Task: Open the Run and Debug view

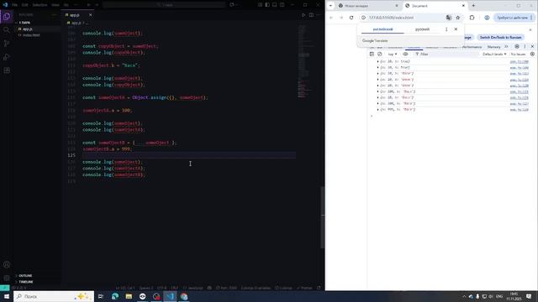Action: pos(7,57)
